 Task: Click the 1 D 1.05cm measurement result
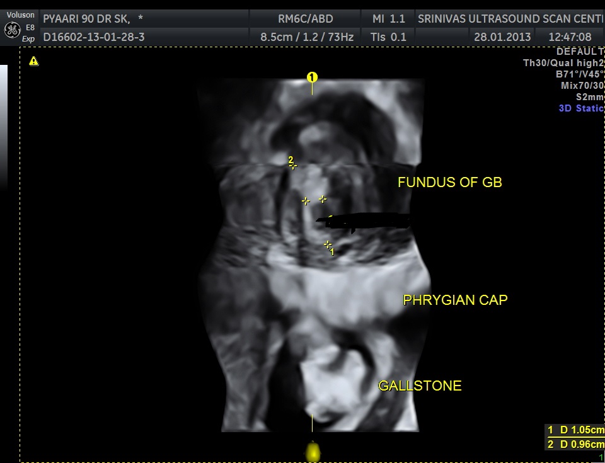click(575, 430)
